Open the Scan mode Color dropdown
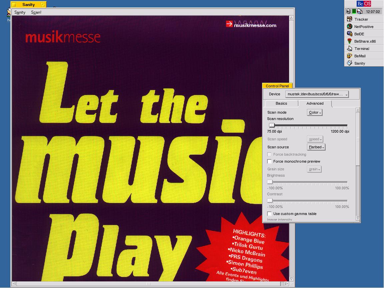The width and height of the screenshot is (384, 288). pos(315,113)
